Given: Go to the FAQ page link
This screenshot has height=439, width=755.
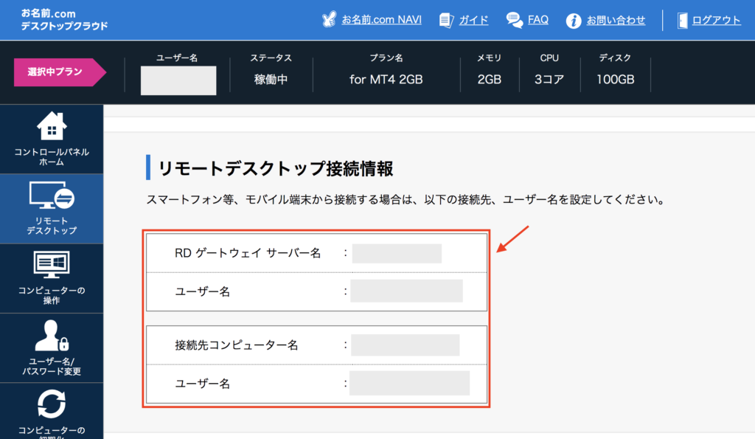Looking at the screenshot, I should [x=537, y=20].
